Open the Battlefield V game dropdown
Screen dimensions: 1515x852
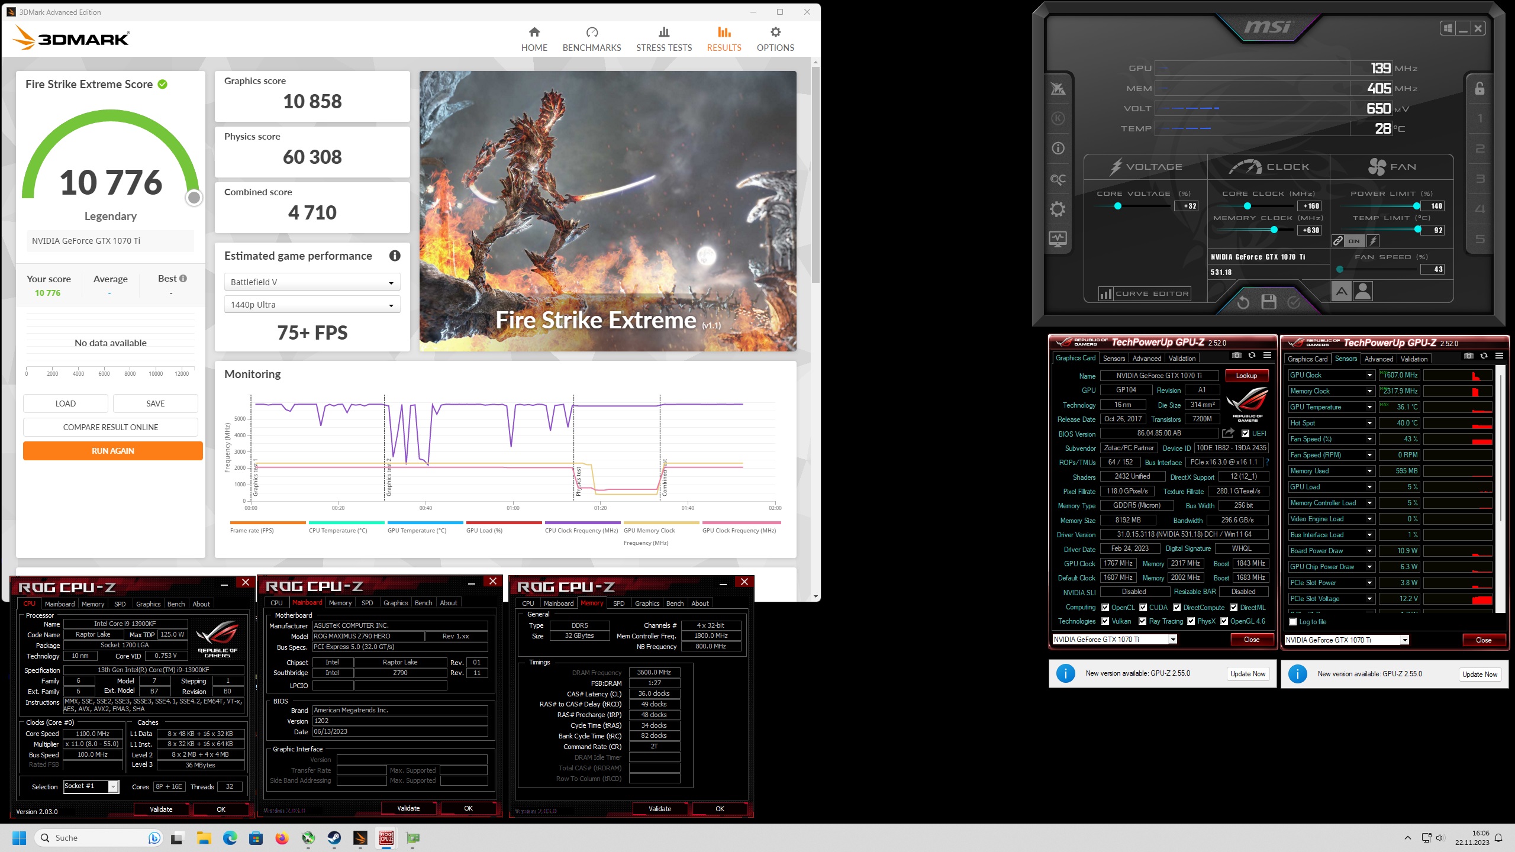tap(312, 282)
